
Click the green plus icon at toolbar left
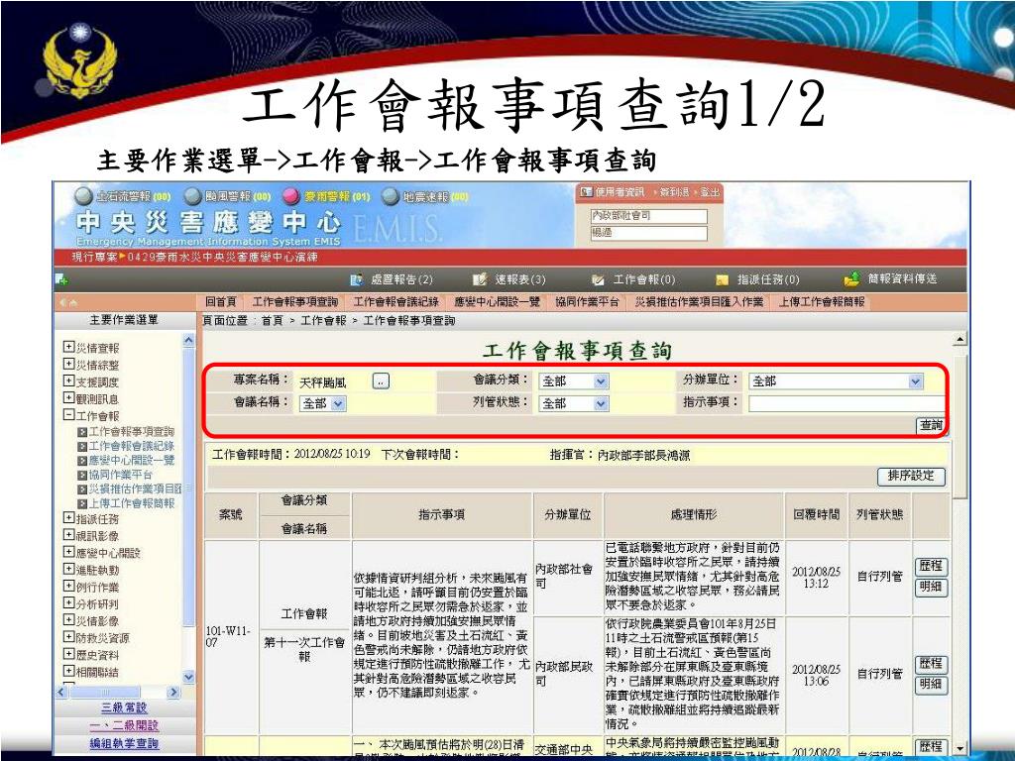(62, 279)
